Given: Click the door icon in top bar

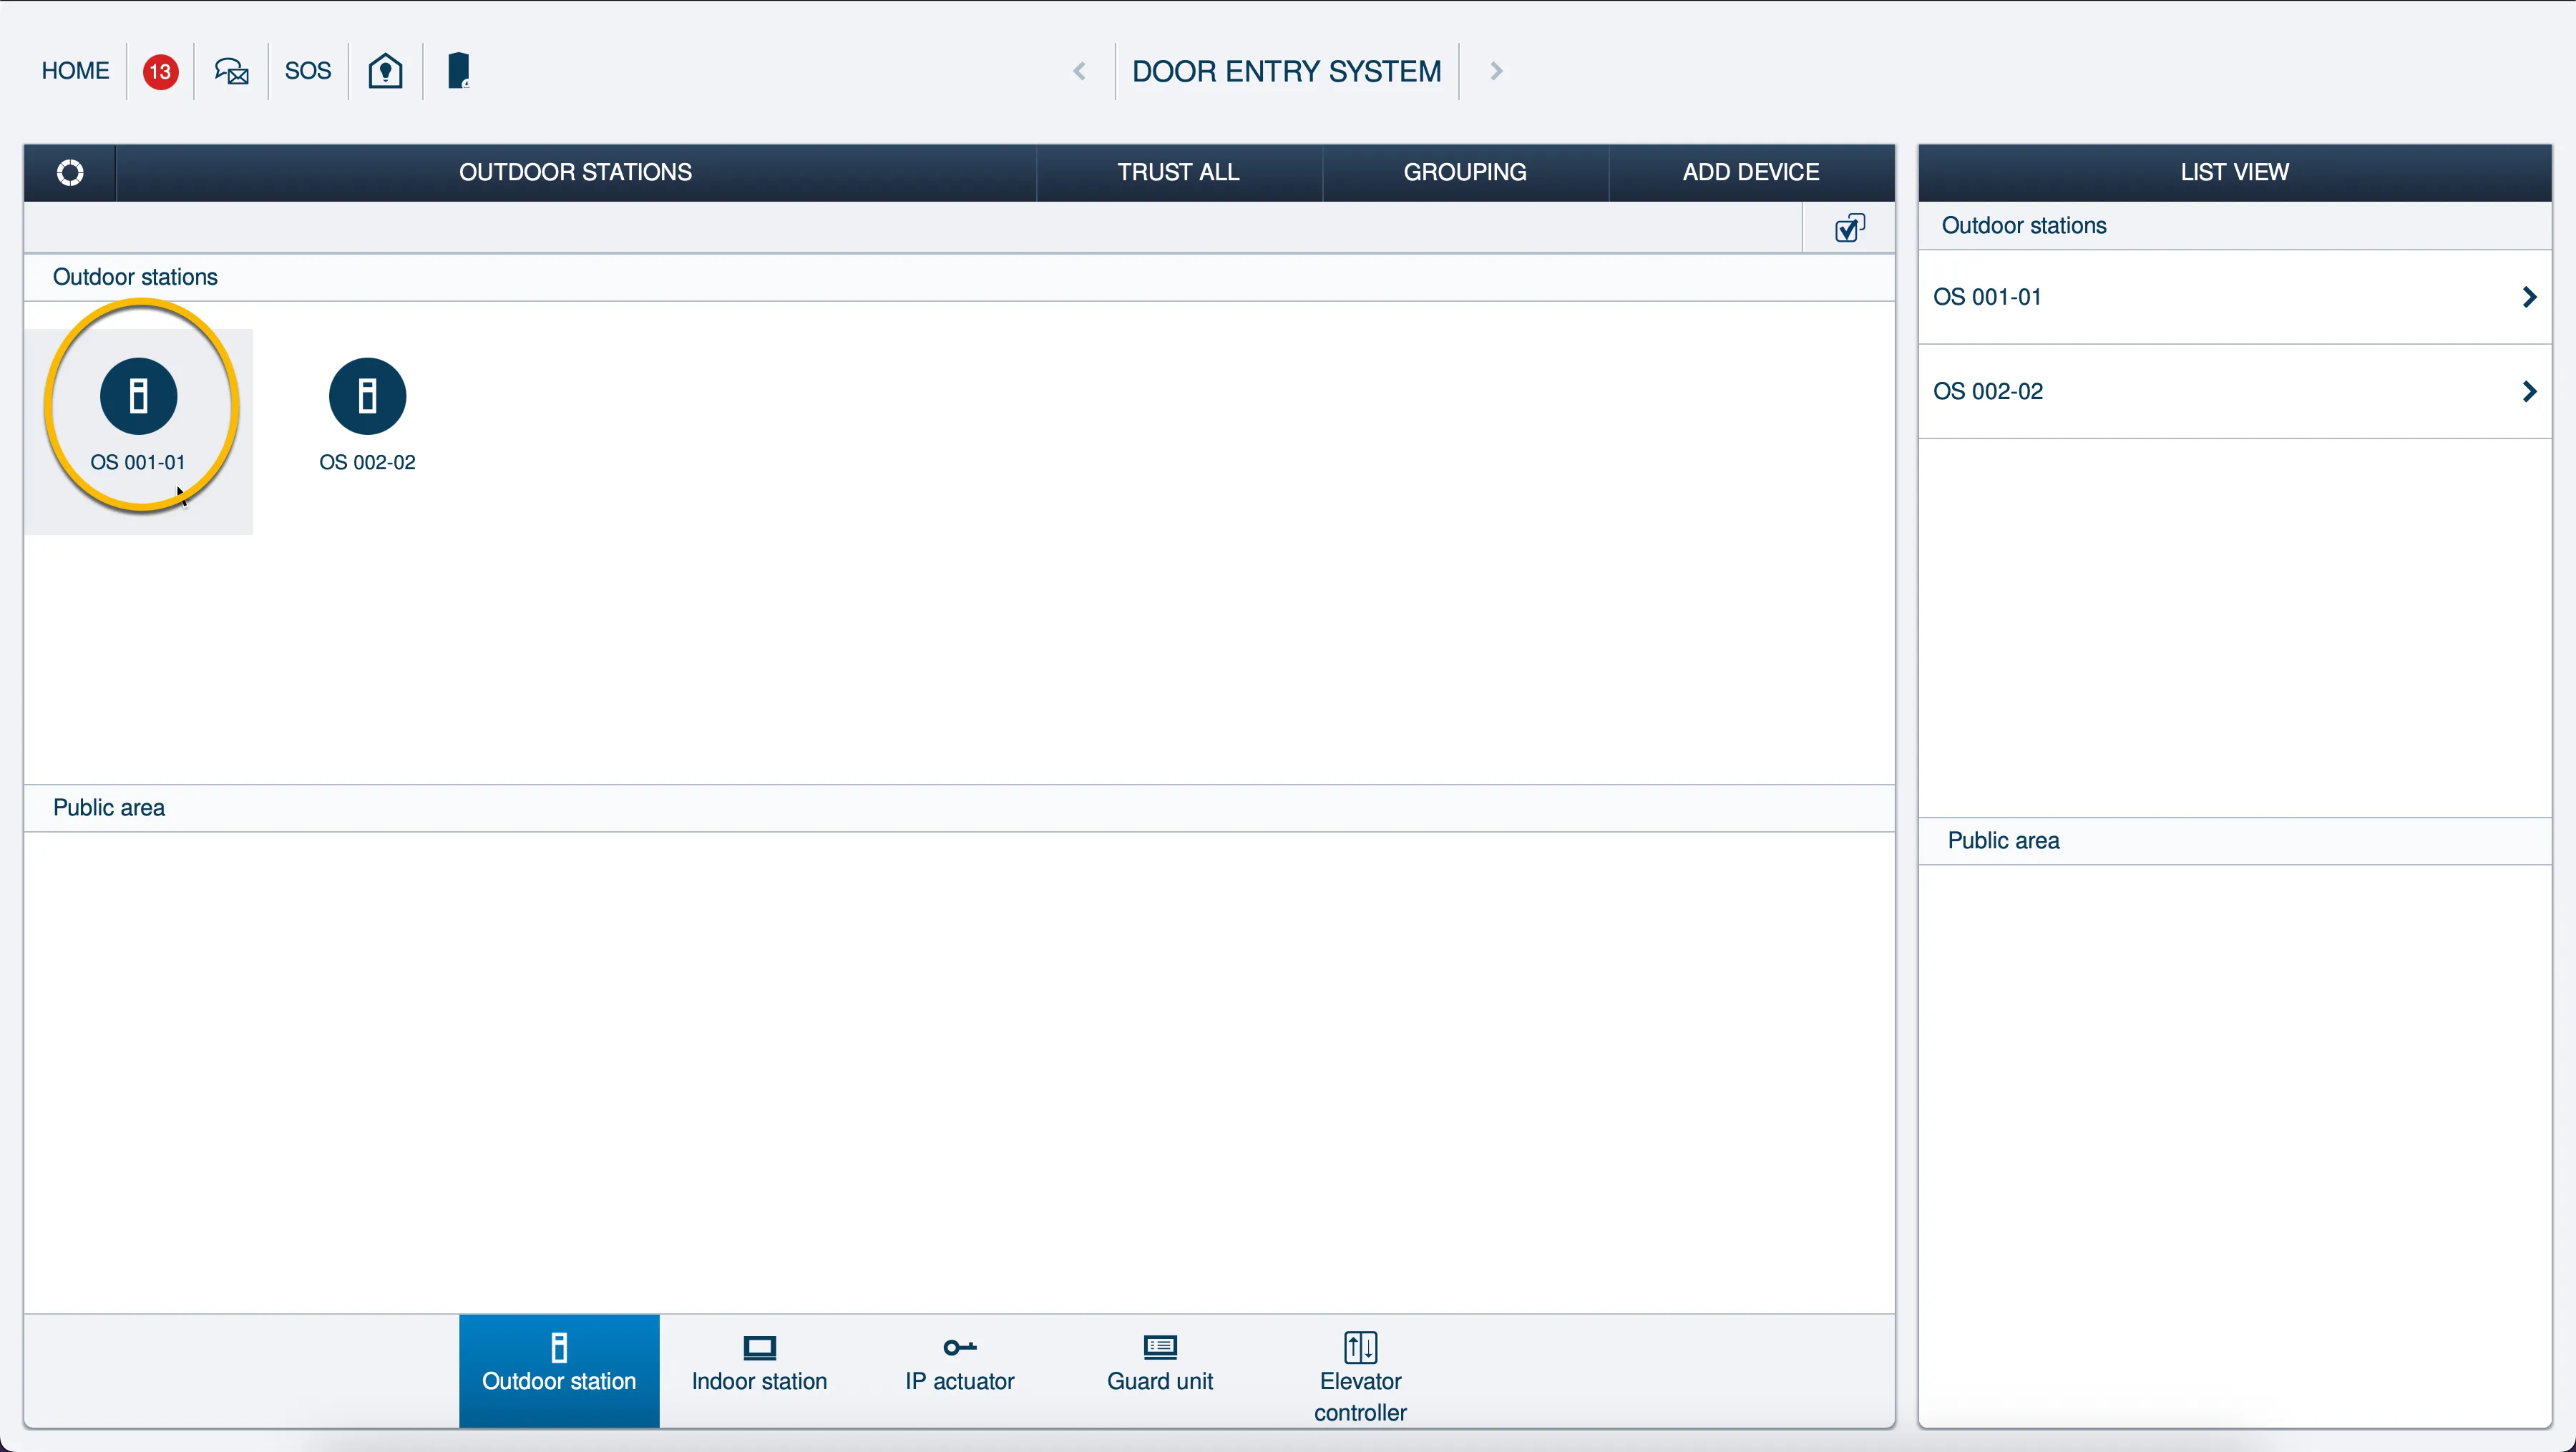Looking at the screenshot, I should (x=458, y=71).
